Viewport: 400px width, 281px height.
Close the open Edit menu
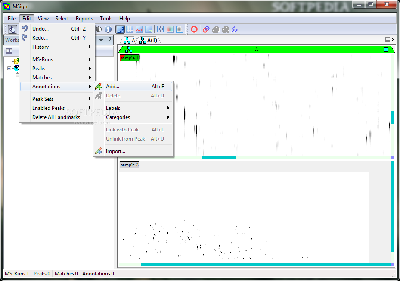(27, 19)
